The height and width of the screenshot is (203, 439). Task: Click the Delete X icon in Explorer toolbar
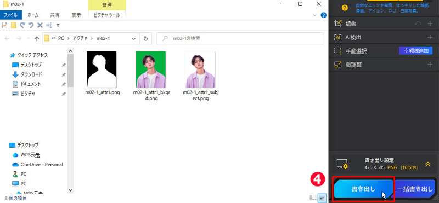click(x=40, y=25)
